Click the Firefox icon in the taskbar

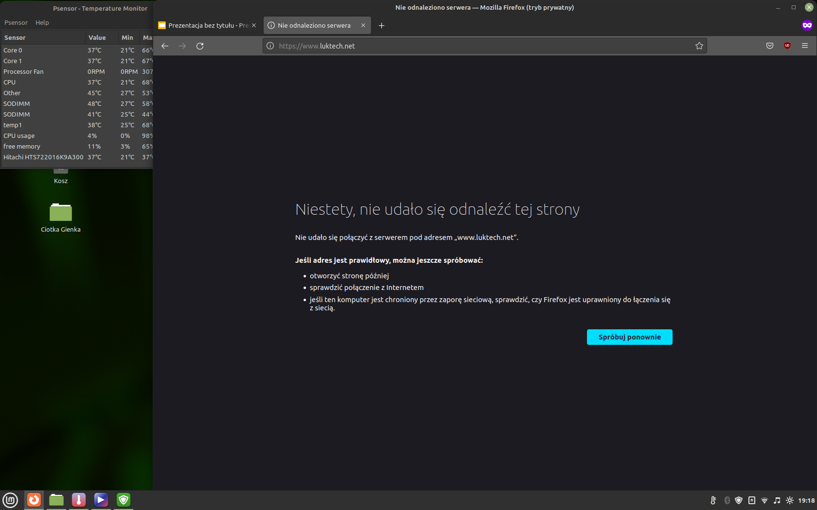pos(34,500)
